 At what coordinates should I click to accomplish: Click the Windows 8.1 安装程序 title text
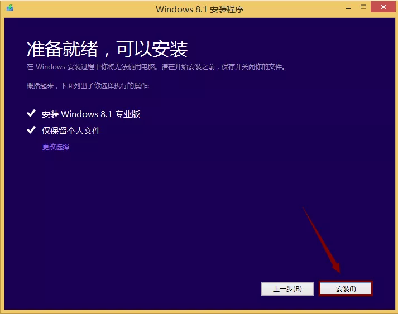[199, 9]
